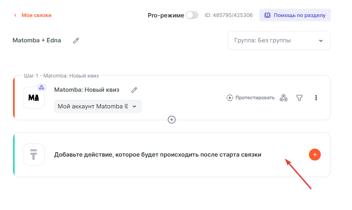Image resolution: width=352 pixels, height=210 pixels.
Task: Click the Matomba: Новый квиз step title
Action: tap(87, 90)
